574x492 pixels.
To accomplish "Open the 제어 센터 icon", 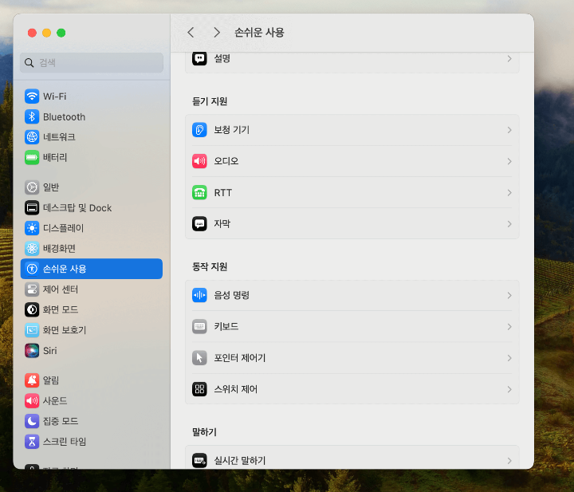I will pyautogui.click(x=32, y=289).
